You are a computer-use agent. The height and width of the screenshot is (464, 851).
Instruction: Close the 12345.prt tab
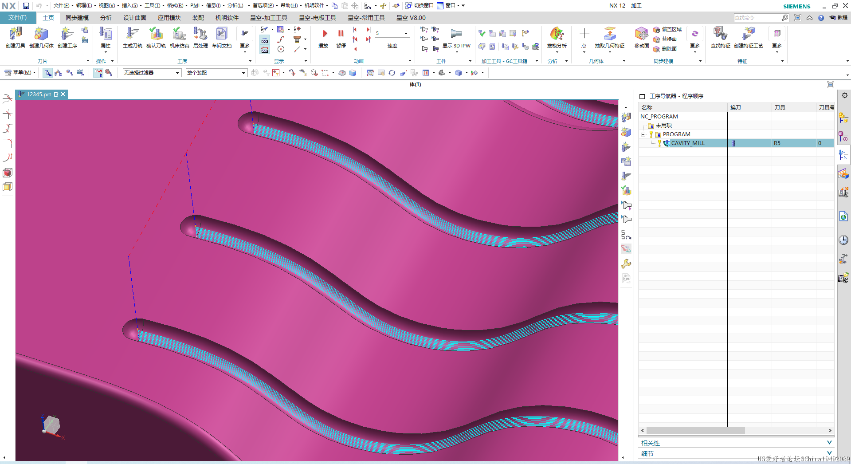point(63,94)
